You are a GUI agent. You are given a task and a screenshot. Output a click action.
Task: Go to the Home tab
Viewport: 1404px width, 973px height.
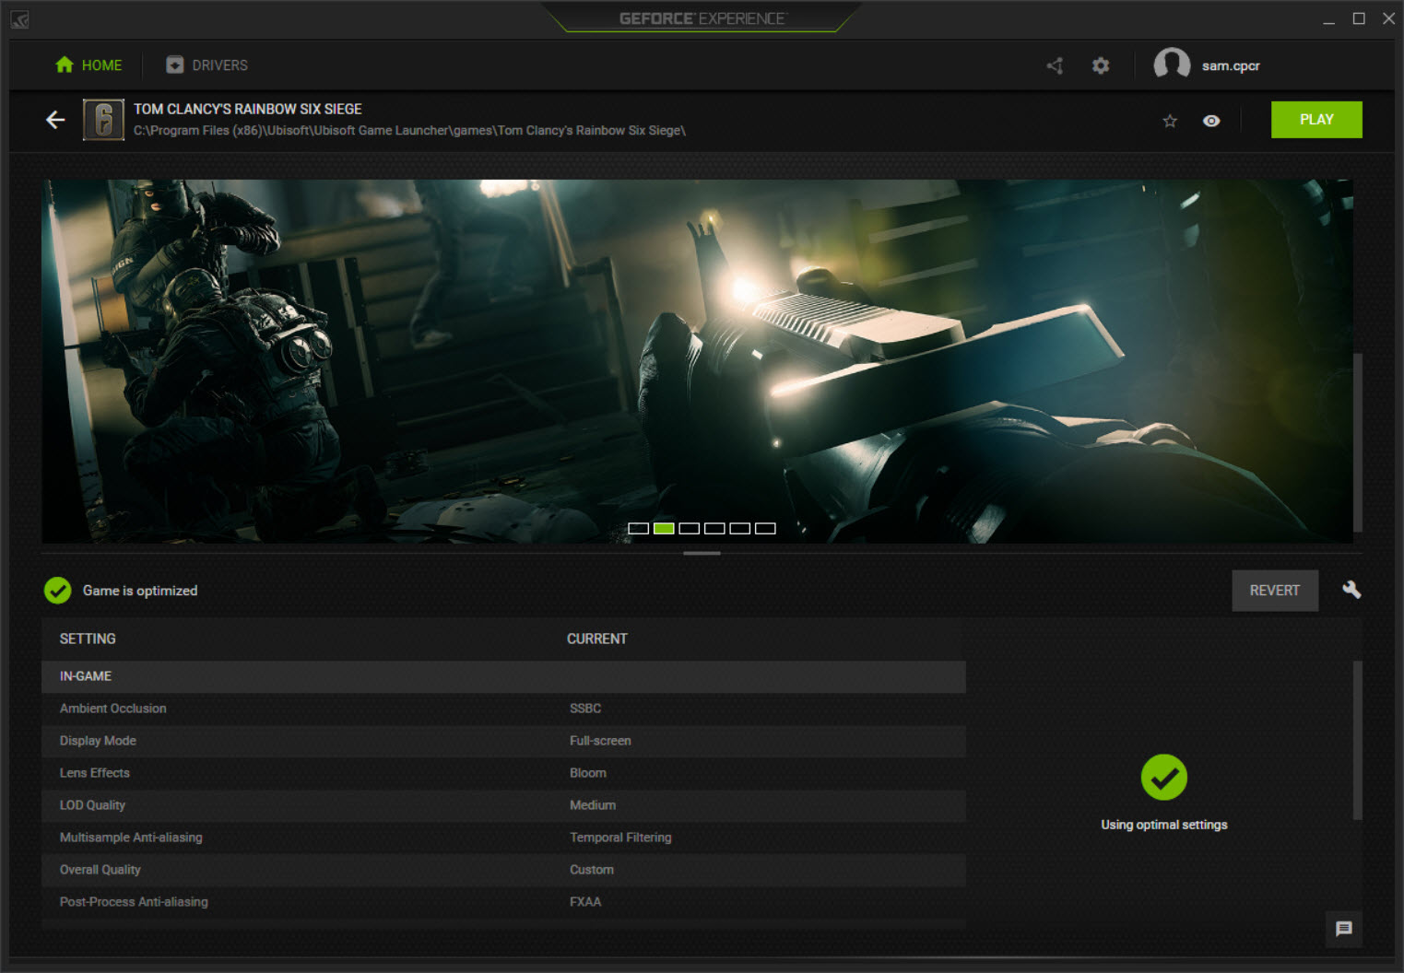[88, 65]
